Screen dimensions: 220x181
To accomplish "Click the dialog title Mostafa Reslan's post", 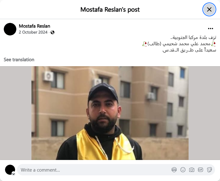I will click(110, 9).
